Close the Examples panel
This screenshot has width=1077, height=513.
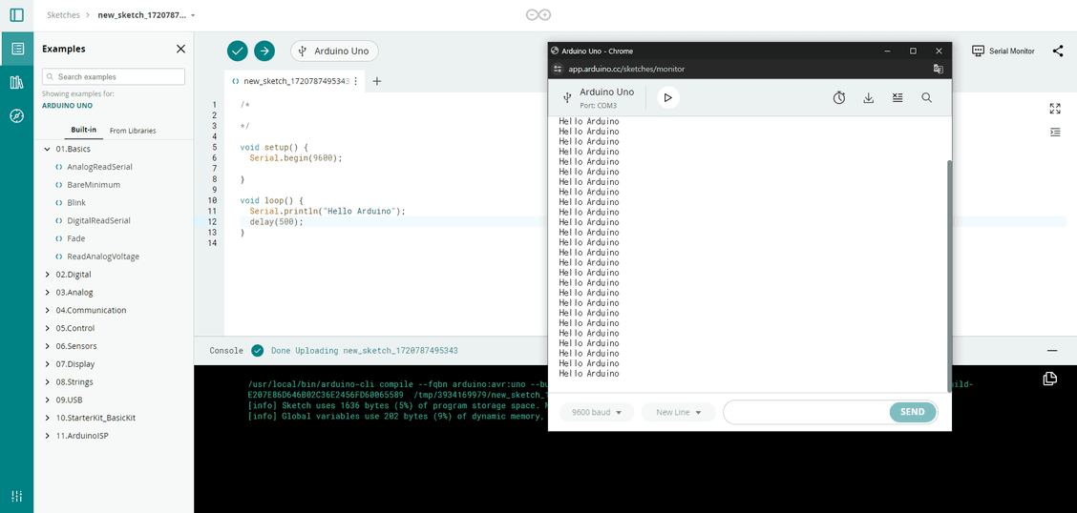point(180,49)
